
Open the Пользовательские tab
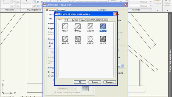99,20
